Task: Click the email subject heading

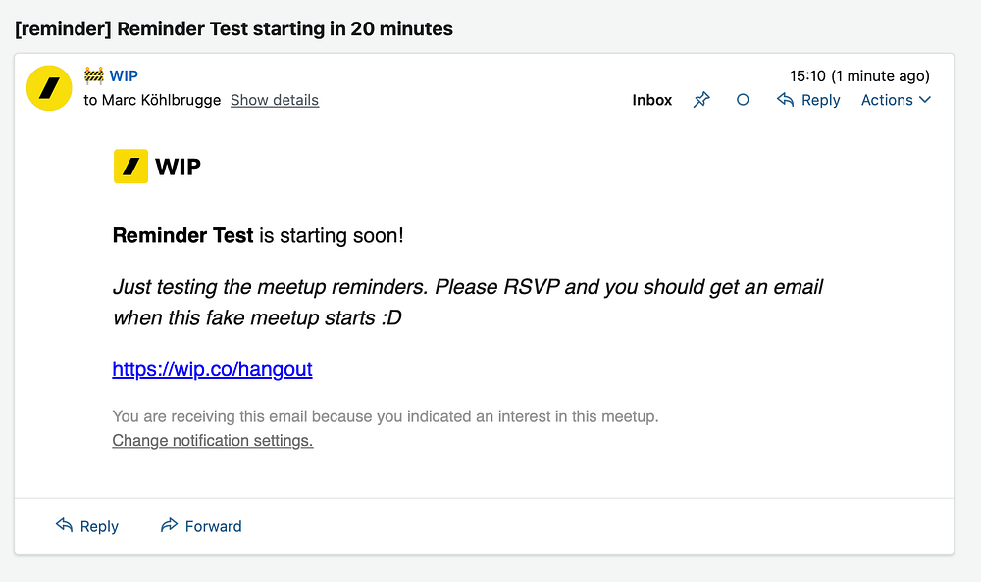Action: (233, 29)
